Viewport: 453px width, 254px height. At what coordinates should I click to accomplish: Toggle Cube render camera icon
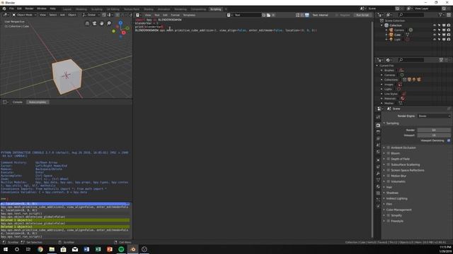[449, 35]
